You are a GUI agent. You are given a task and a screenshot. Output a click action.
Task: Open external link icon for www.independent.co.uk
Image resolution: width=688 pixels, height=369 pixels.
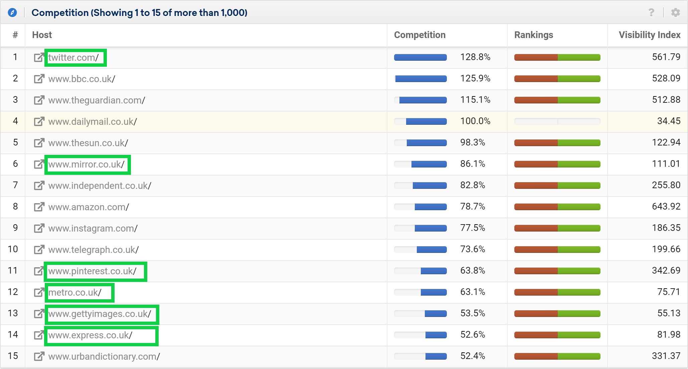click(39, 186)
